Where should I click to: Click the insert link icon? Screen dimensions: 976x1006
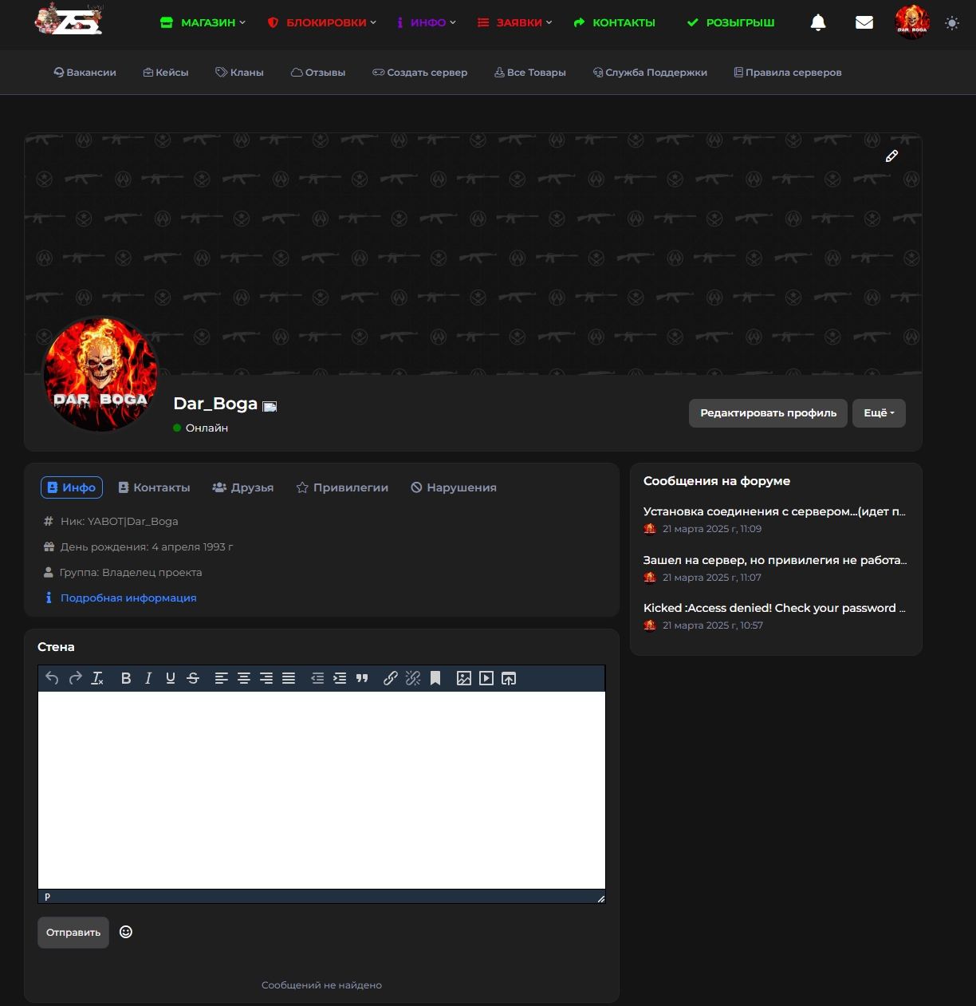(x=391, y=678)
